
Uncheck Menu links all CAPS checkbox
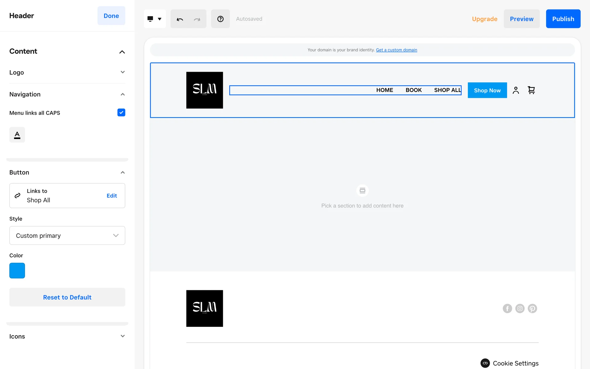121,113
